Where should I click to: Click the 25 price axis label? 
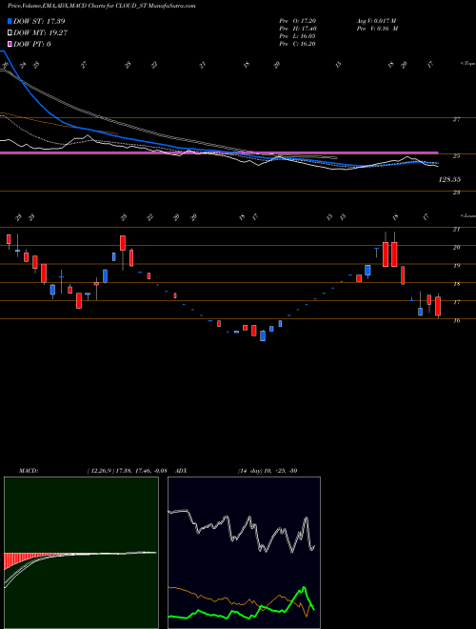[456, 155]
